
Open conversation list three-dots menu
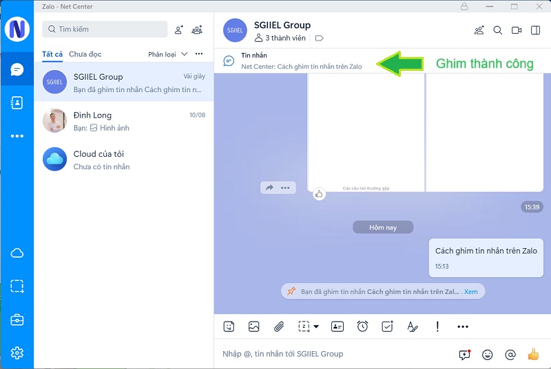coord(199,54)
